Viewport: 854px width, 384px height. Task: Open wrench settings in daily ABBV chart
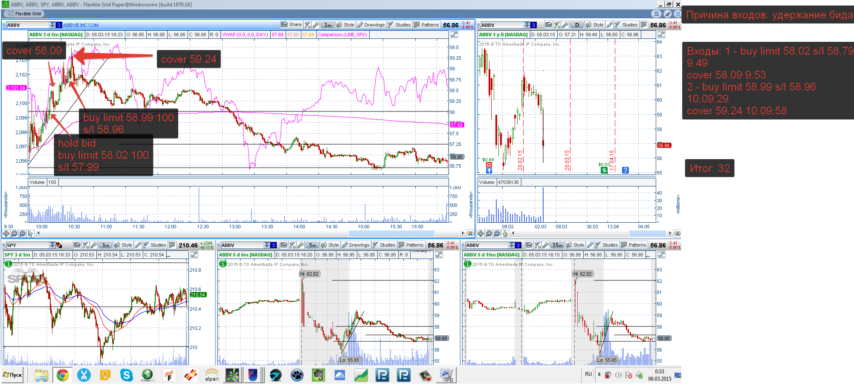pos(565,25)
